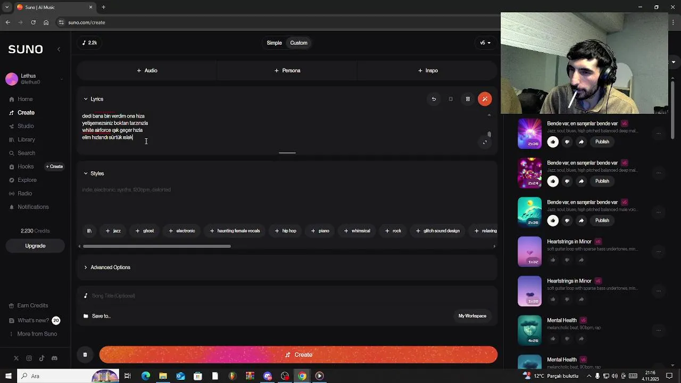Click the SUNO logo

pos(26,49)
